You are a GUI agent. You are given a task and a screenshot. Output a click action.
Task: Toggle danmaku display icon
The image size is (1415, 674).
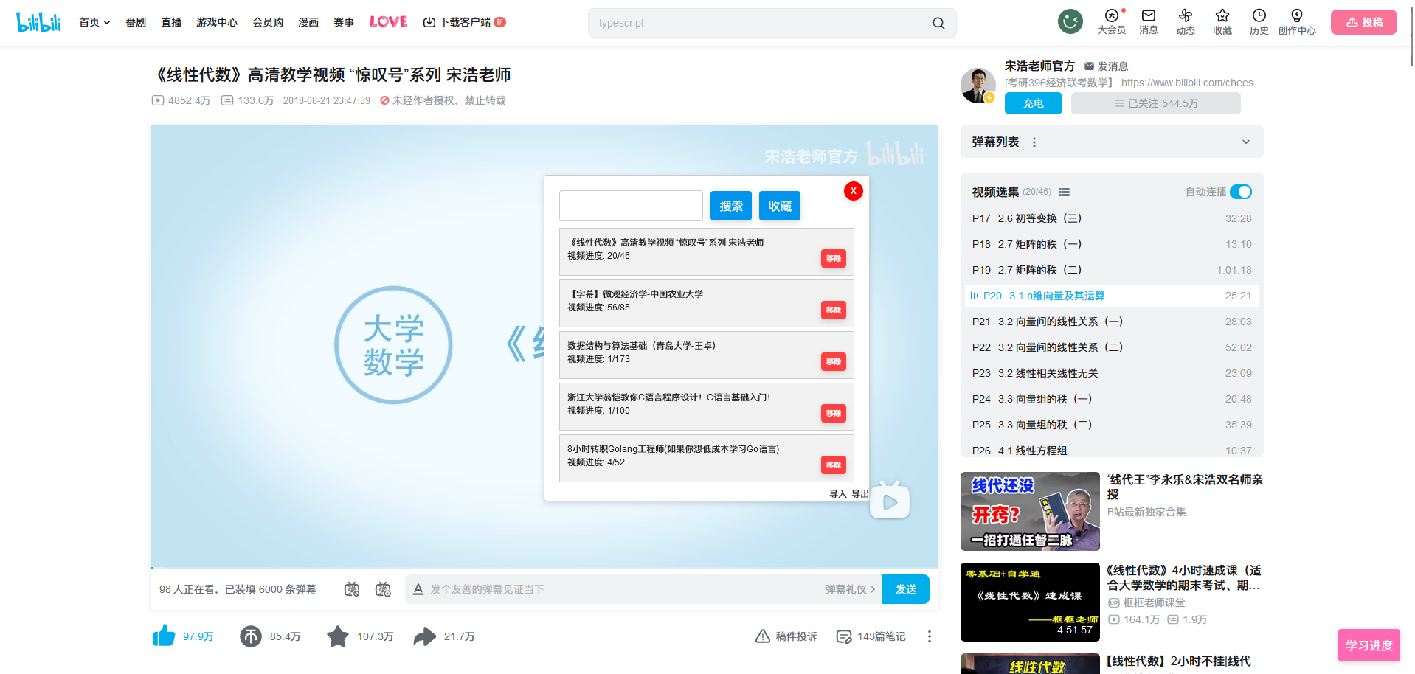point(352,589)
